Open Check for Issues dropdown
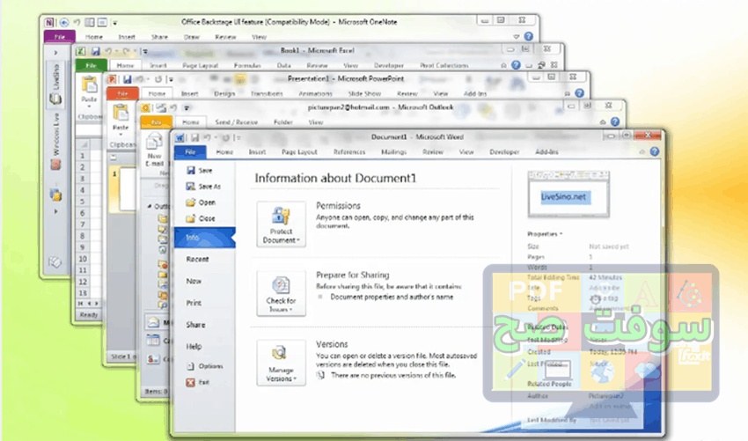748x441 pixels. click(281, 293)
